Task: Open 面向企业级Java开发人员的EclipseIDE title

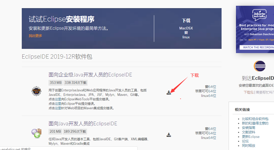Action: (90, 75)
